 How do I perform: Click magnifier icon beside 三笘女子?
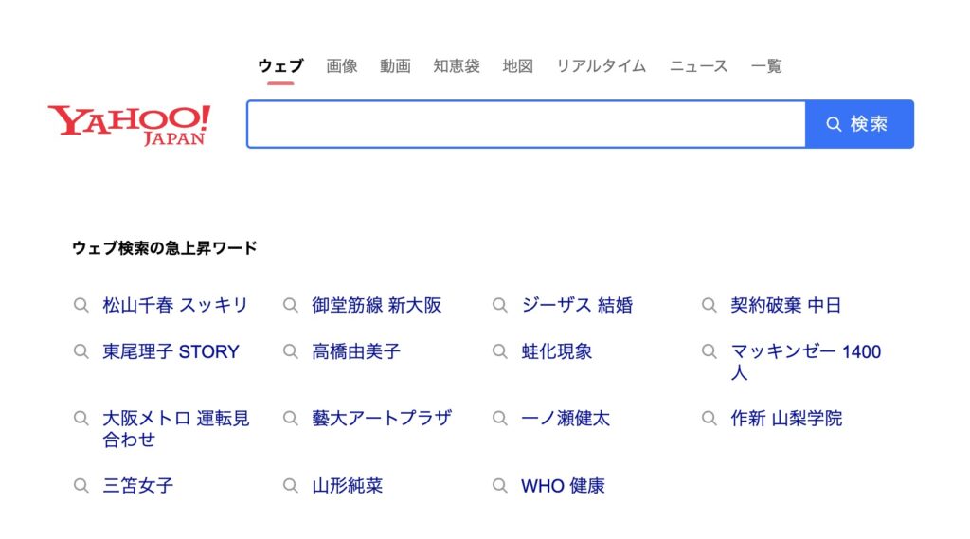coord(81,485)
